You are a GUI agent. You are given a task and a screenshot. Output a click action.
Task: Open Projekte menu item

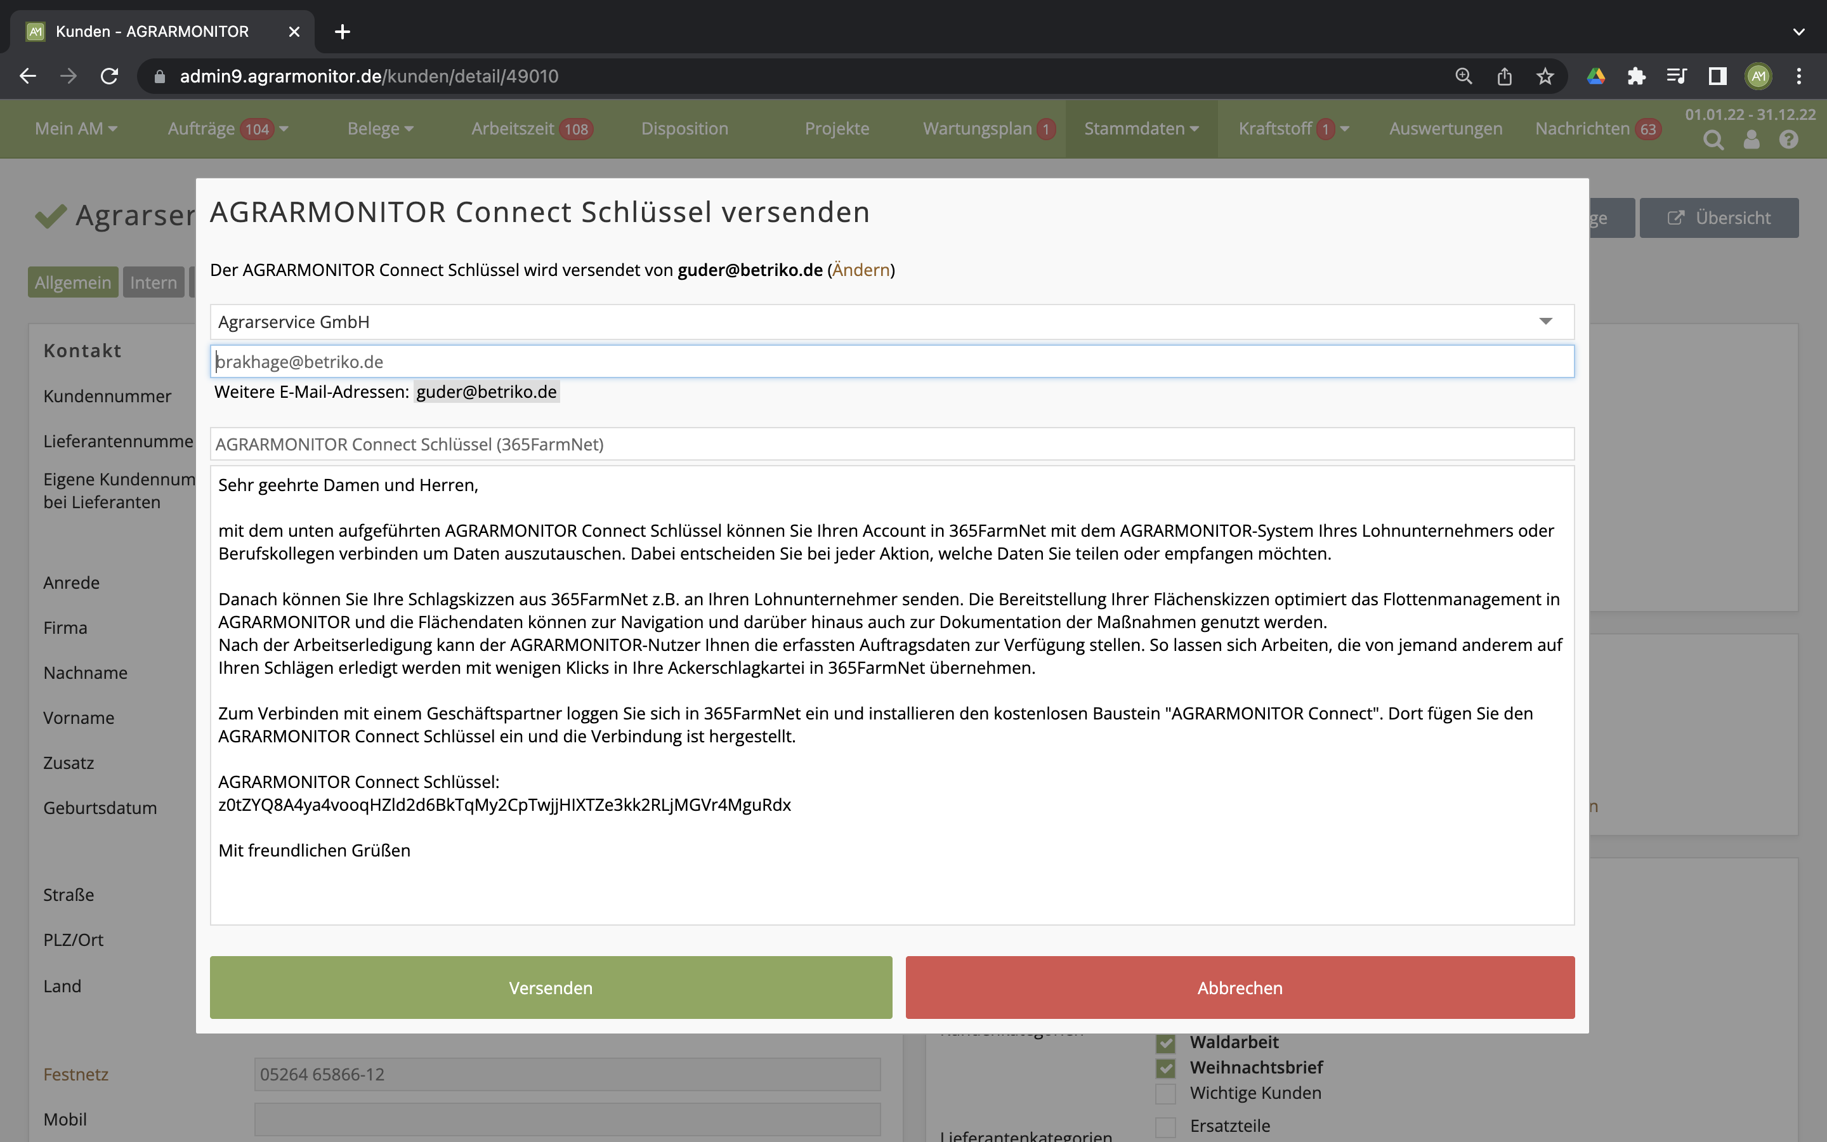pyautogui.click(x=837, y=128)
